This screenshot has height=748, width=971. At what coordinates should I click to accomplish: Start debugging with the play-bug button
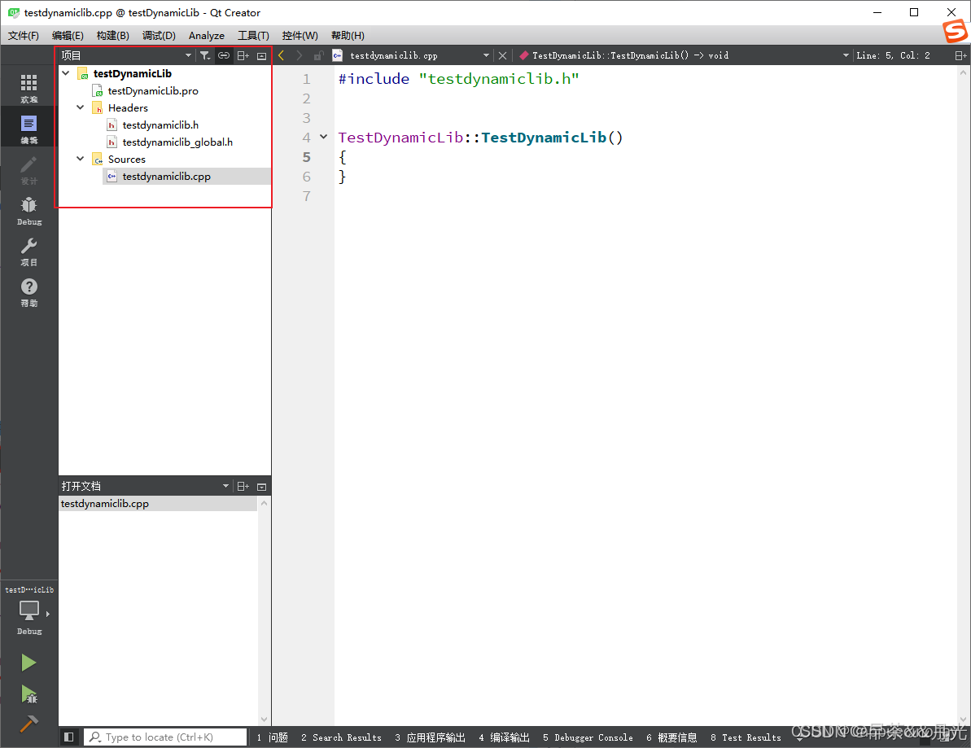[28, 694]
